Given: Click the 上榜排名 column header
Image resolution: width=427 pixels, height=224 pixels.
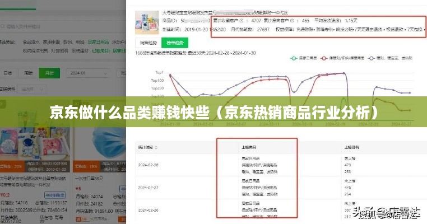Looking at the screenshot, I should pos(351,147).
